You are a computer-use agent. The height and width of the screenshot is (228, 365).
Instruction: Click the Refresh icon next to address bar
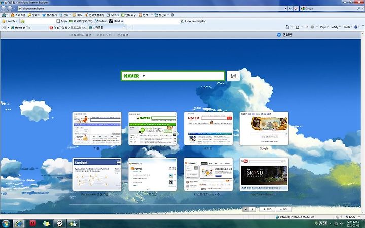290,8
